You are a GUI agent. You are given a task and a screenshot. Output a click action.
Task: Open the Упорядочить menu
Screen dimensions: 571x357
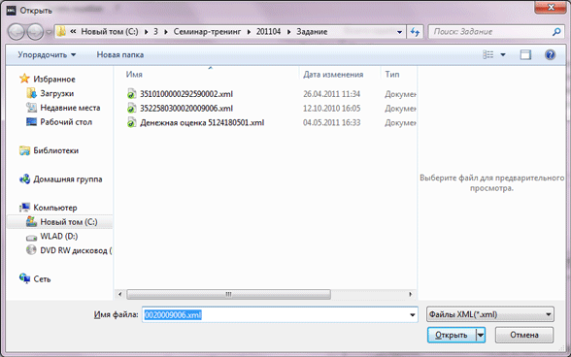pos(47,55)
